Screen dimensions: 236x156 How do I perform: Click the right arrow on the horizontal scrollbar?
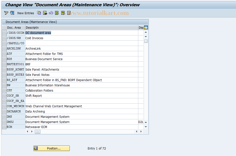pos(141,131)
